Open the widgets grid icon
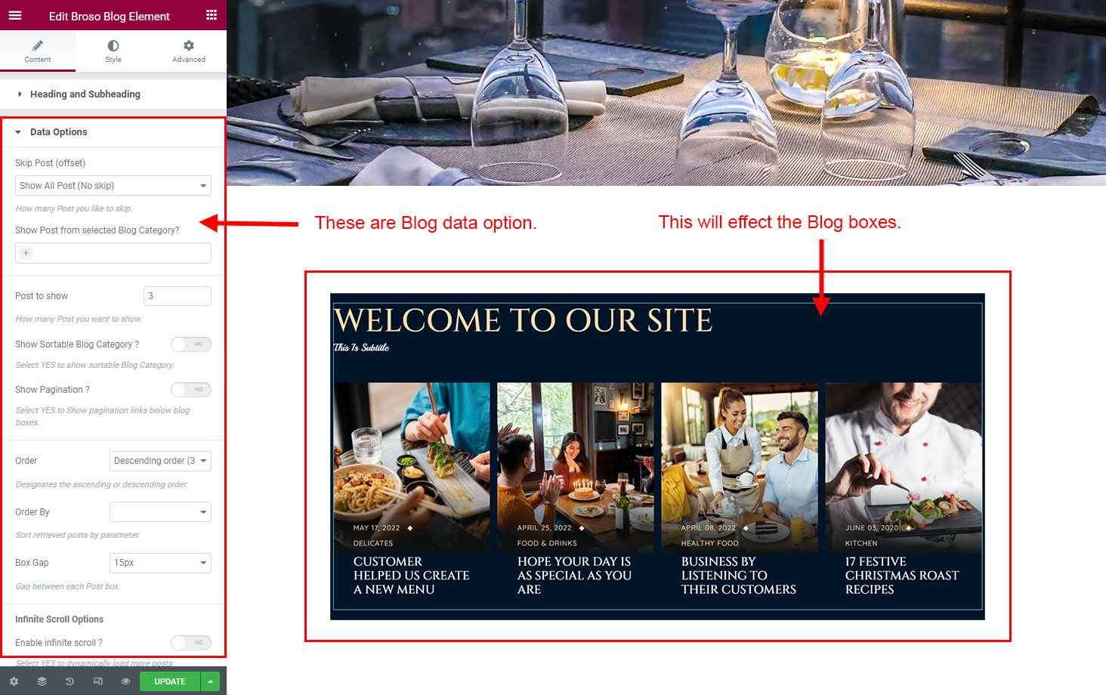 212,15
